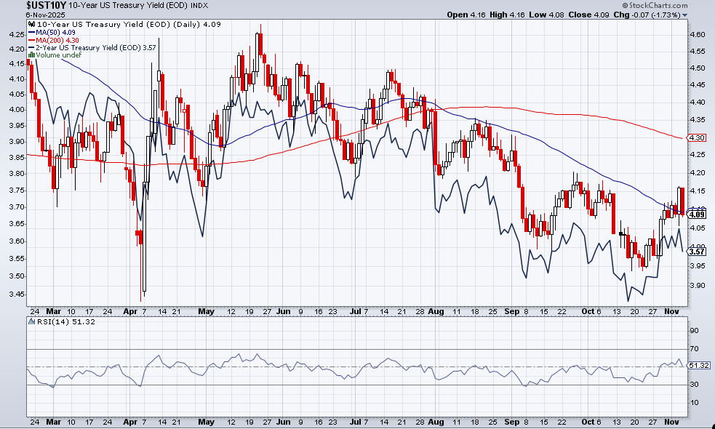Click the green Volume bars icon
Image resolution: width=715 pixels, height=429 pixels.
(31, 55)
